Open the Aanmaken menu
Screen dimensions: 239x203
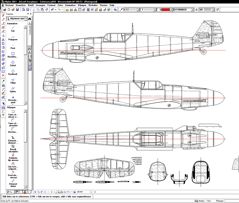pos(70,5)
